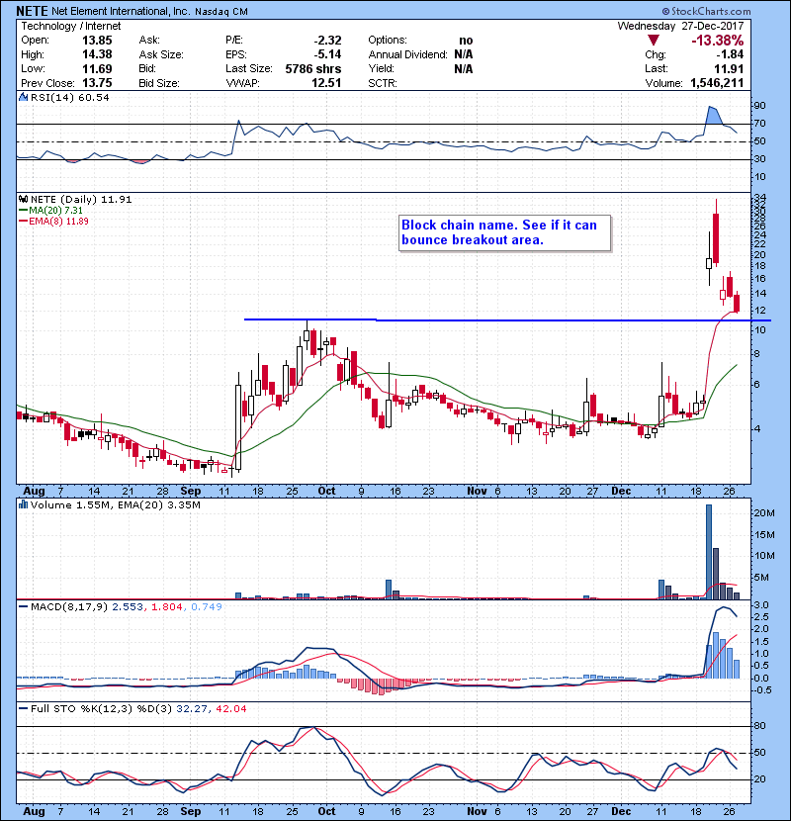Click the Net Element International, Inc. company name
Viewport: 791px width, 821px height.
(x=121, y=11)
